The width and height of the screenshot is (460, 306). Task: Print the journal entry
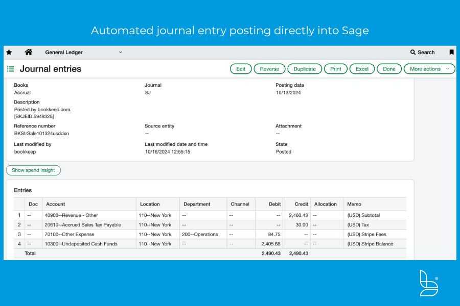pos(335,69)
